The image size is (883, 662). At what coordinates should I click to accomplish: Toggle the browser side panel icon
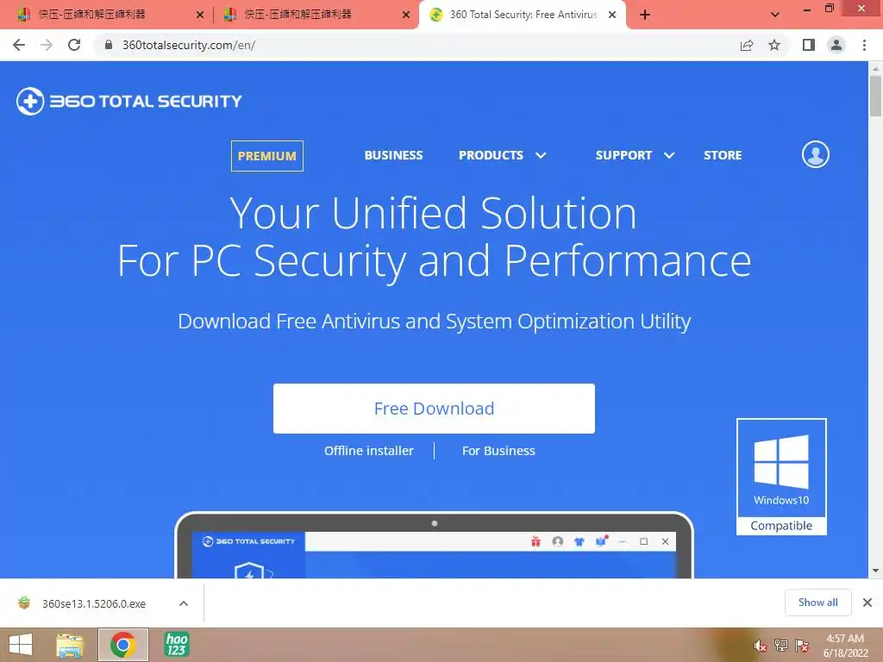click(809, 45)
